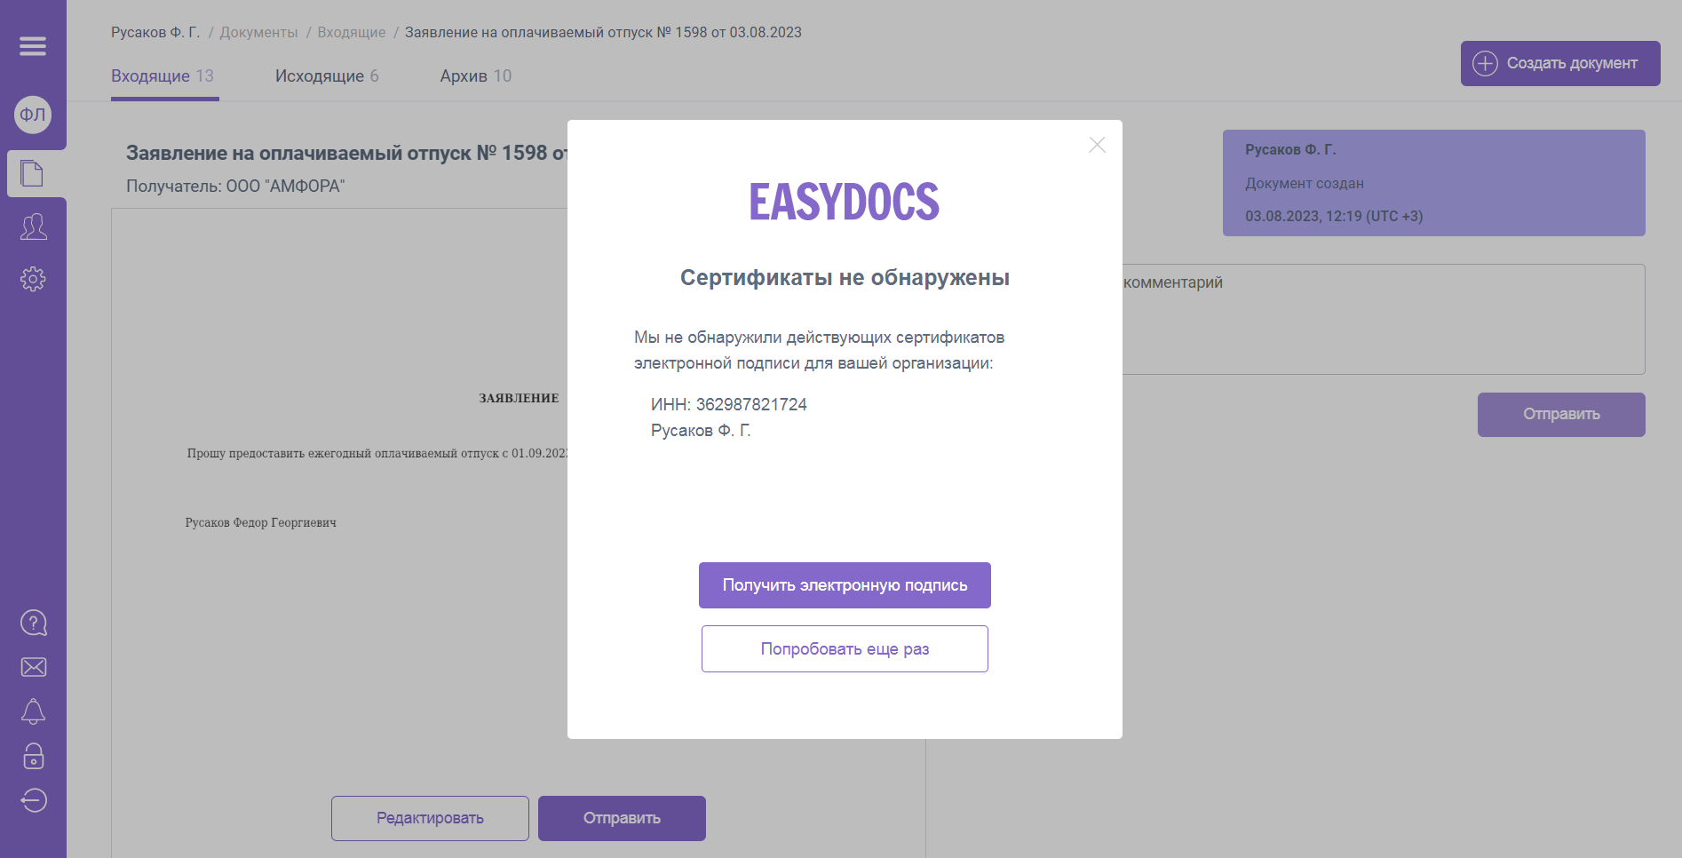Open the Help question-mark icon
The height and width of the screenshot is (858, 1682).
[33, 623]
